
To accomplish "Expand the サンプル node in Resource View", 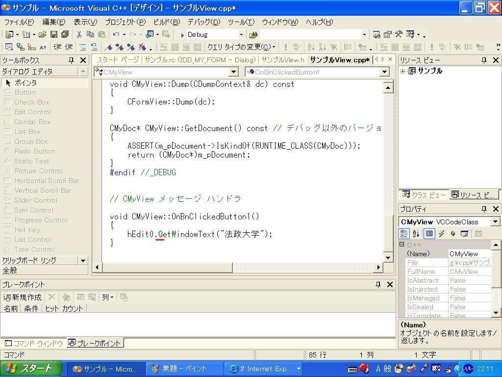I will [403, 72].
